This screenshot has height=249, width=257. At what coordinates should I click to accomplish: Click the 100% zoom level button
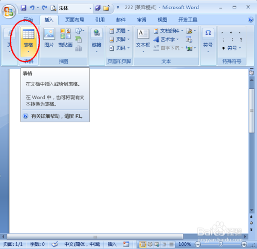[x=185, y=244]
